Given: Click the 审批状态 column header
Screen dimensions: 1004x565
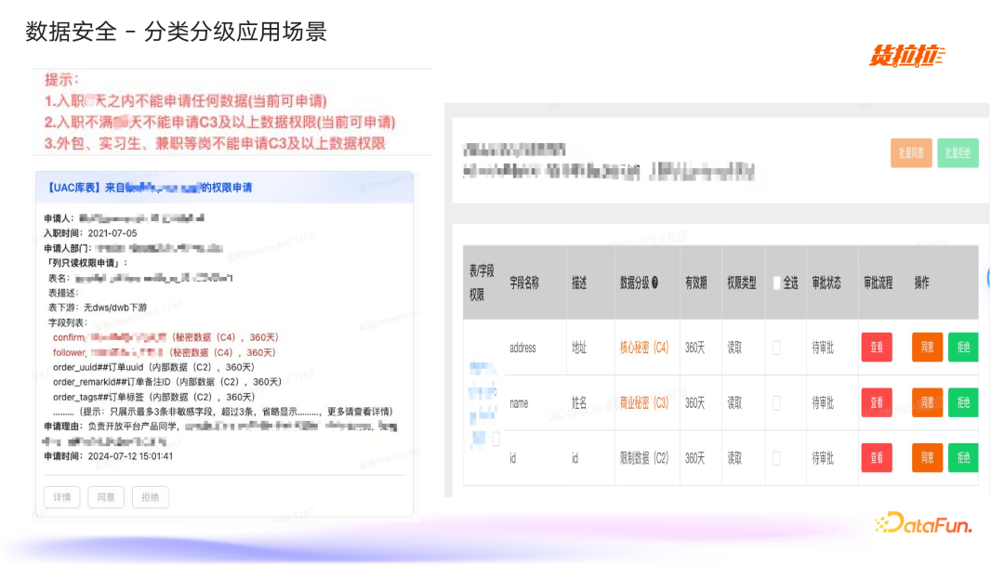Looking at the screenshot, I should pyautogui.click(x=826, y=282).
